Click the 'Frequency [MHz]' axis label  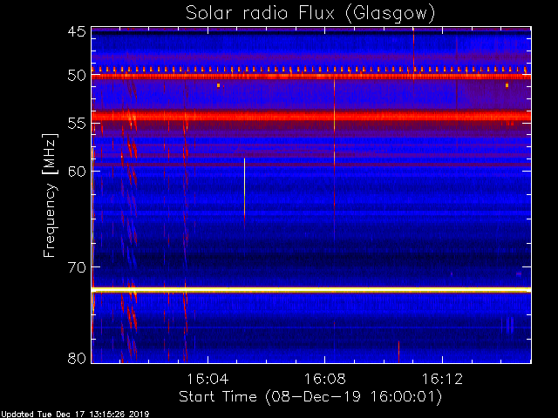(50, 195)
